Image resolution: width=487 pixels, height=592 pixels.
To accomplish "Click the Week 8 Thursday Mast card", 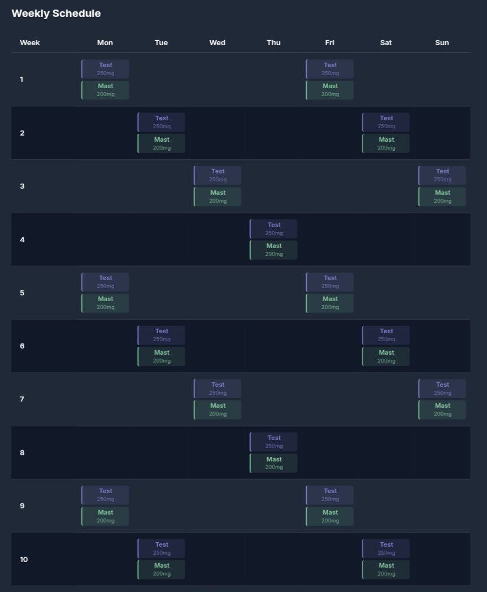I will click(274, 463).
